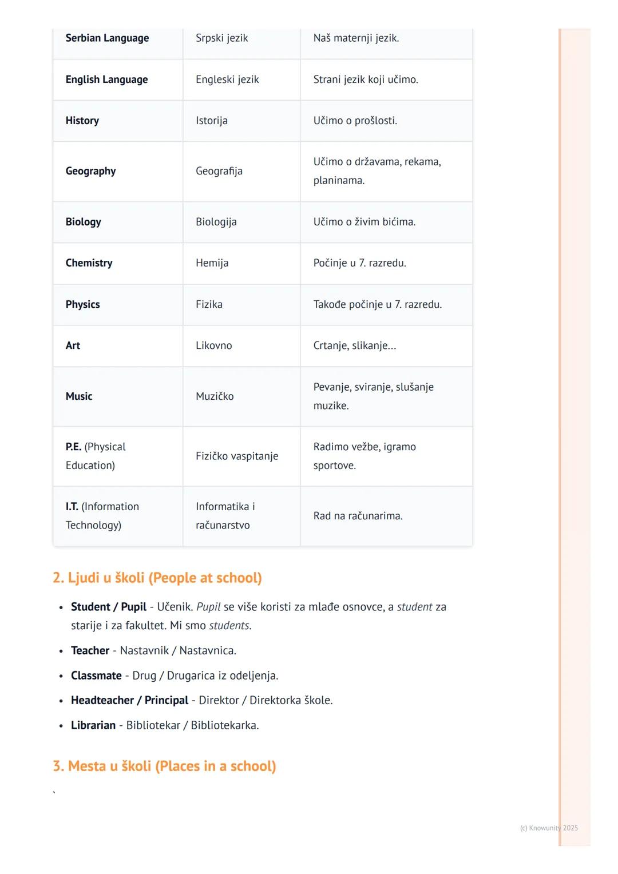The image size is (618, 874).
Task: Click the 'Ljudi u školi' section heading
Action: [x=157, y=578]
